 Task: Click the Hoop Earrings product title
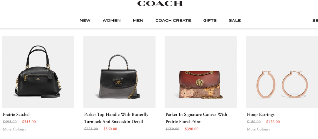(261, 115)
